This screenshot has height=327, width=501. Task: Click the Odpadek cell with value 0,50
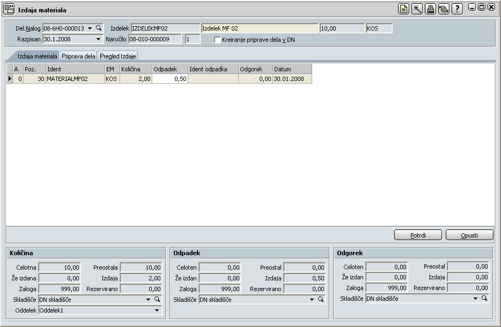170,79
